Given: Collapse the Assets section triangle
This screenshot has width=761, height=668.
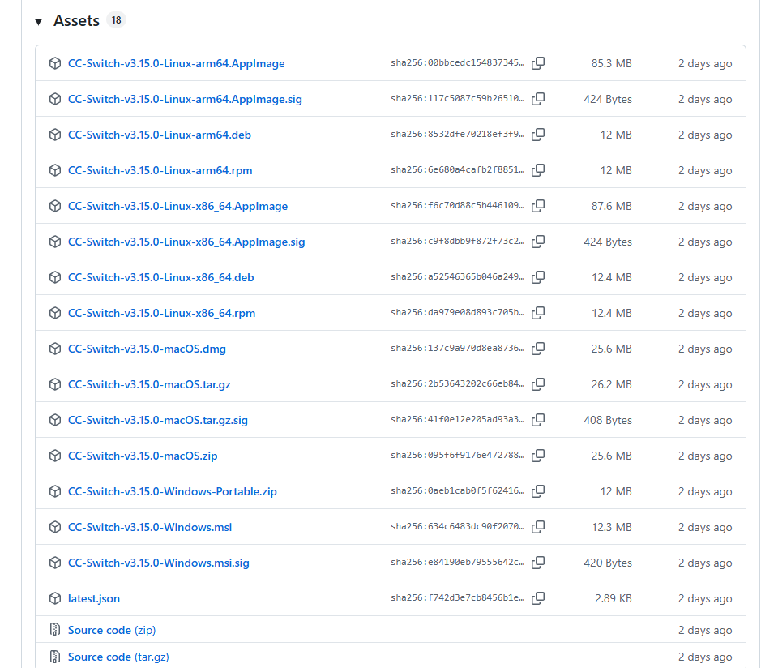Looking at the screenshot, I should tap(38, 21).
